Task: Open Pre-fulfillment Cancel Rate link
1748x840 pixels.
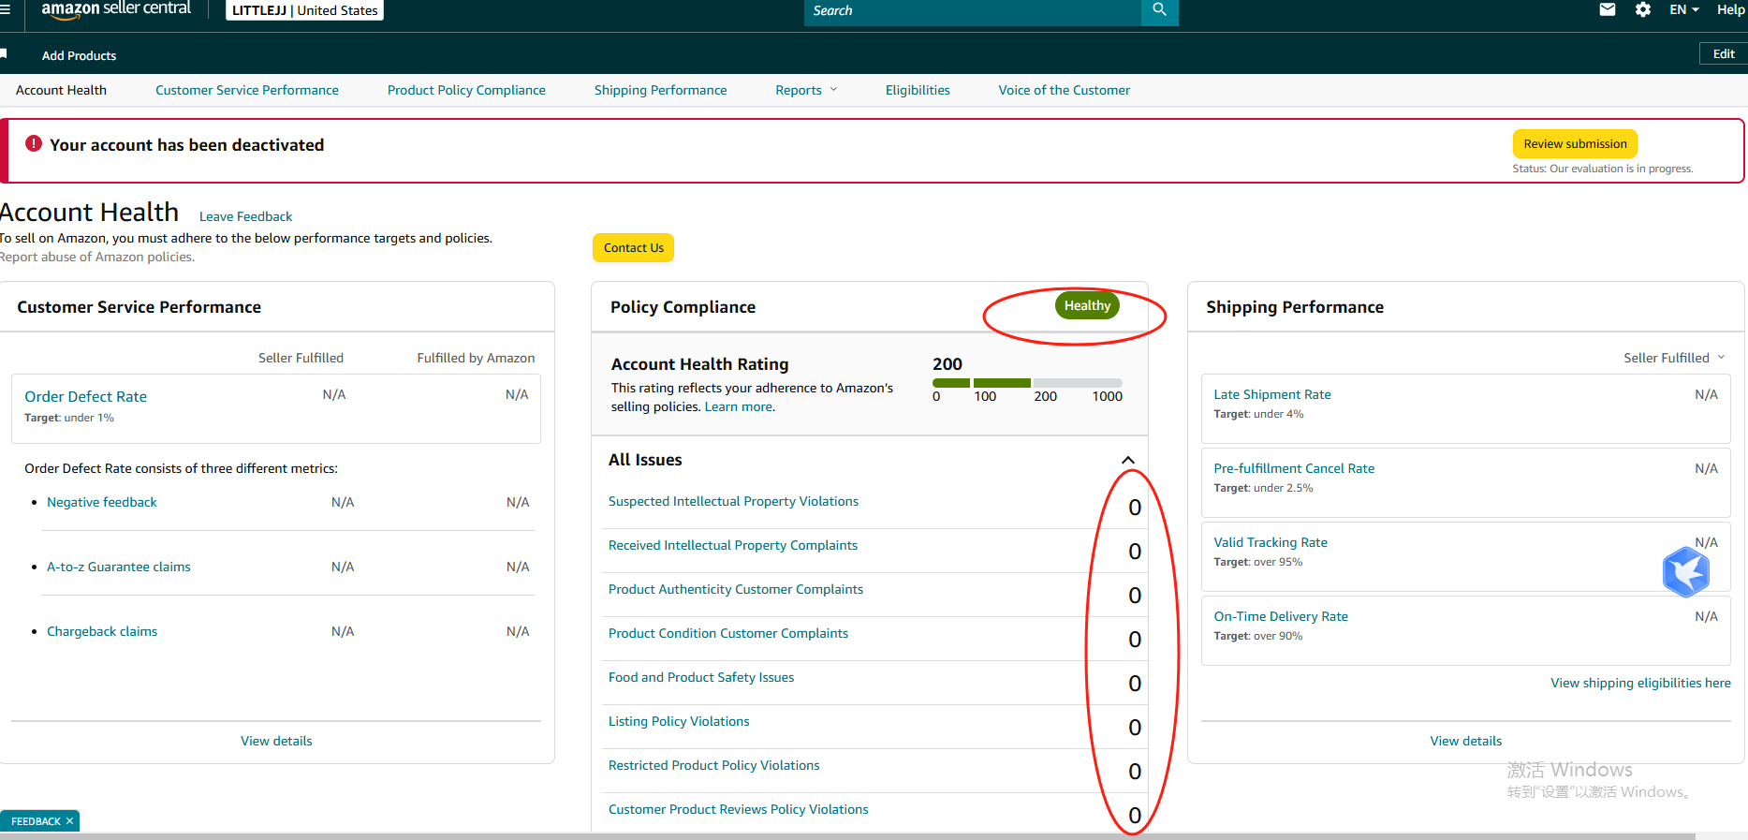Action: tap(1294, 468)
